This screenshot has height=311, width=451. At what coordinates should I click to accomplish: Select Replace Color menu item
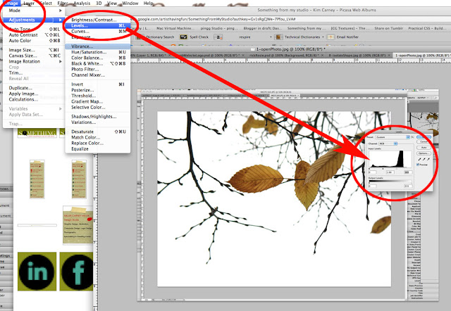98,143
